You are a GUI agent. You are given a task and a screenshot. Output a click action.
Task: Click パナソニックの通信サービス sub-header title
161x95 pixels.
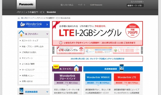pos(31,12)
